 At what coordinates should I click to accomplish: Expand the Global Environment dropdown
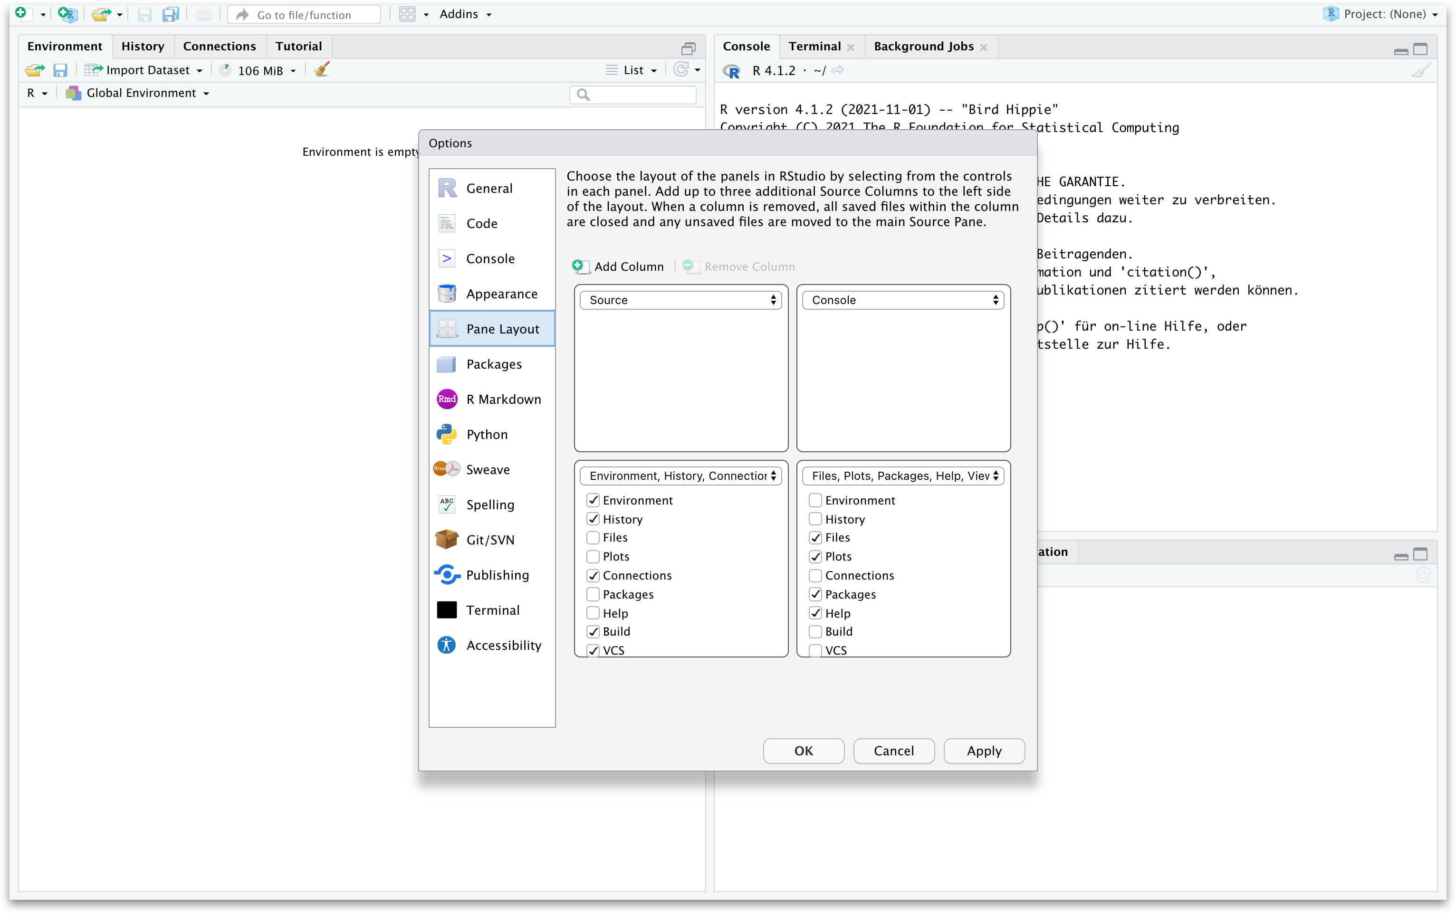[x=138, y=93]
